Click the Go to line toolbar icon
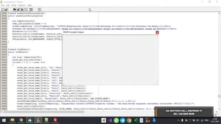Viewport: 221px width, 124px height. point(26,9)
